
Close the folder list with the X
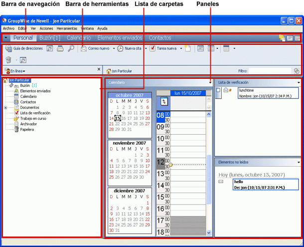99,69
